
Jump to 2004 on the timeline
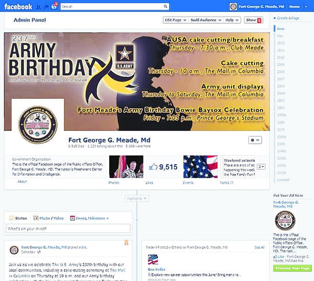click(x=281, y=94)
